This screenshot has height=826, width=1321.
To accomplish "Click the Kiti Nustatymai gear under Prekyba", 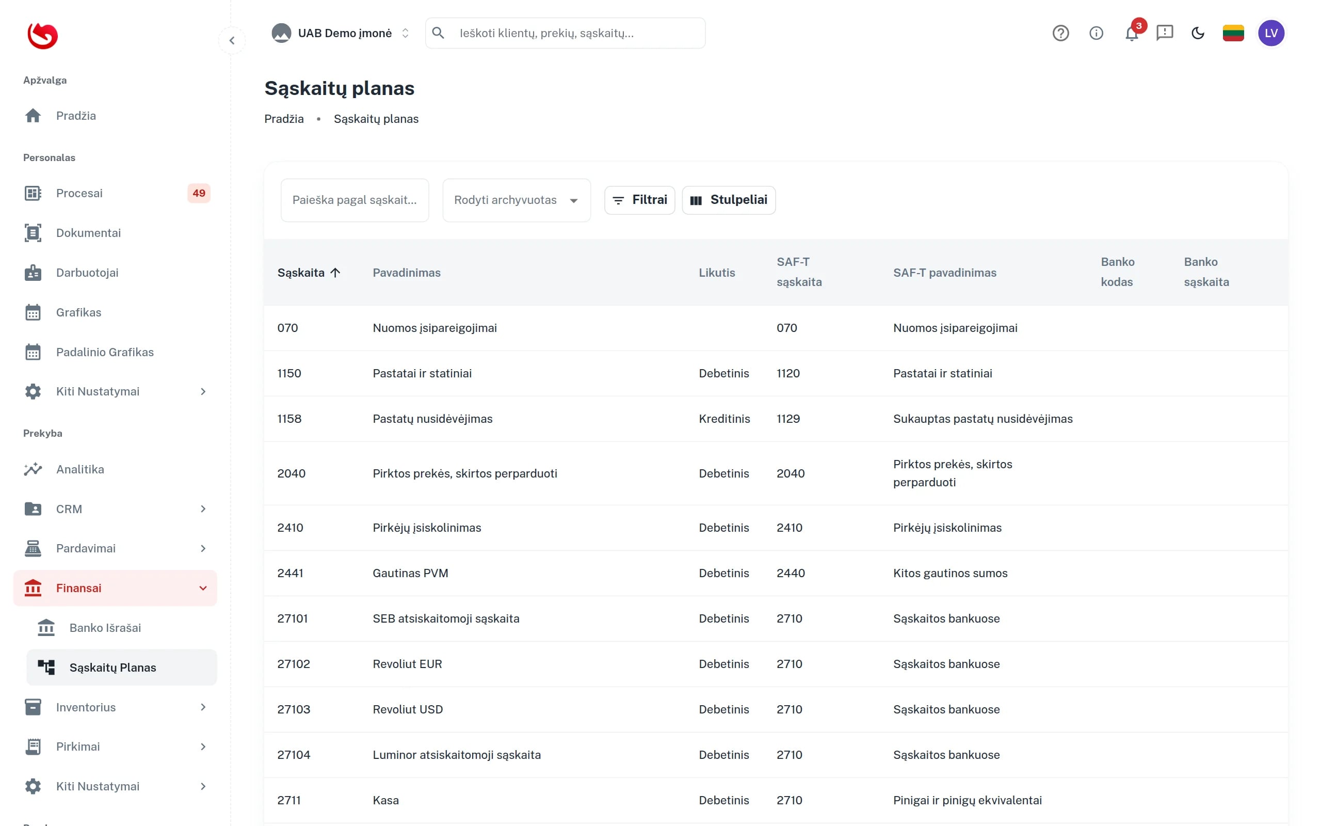I will tap(33, 787).
